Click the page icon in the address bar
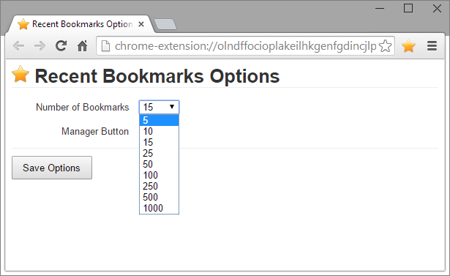This screenshot has height=276, width=450. tap(105, 46)
